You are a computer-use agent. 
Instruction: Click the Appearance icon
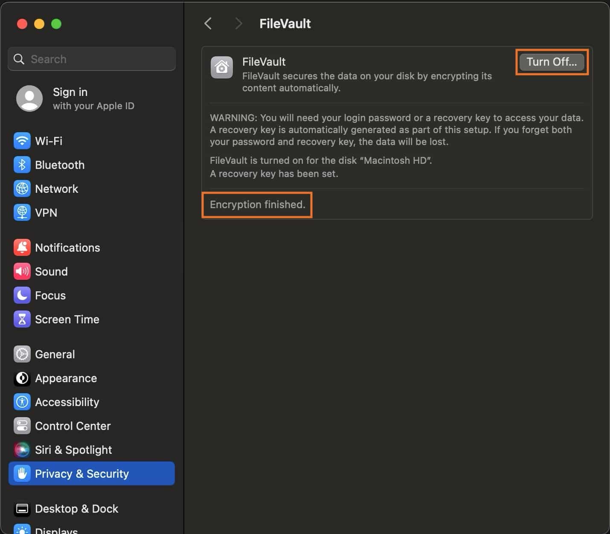pyautogui.click(x=22, y=378)
